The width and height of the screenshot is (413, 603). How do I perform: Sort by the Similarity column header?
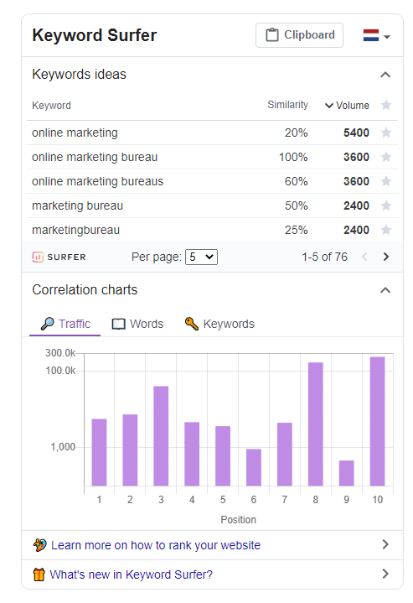click(287, 105)
